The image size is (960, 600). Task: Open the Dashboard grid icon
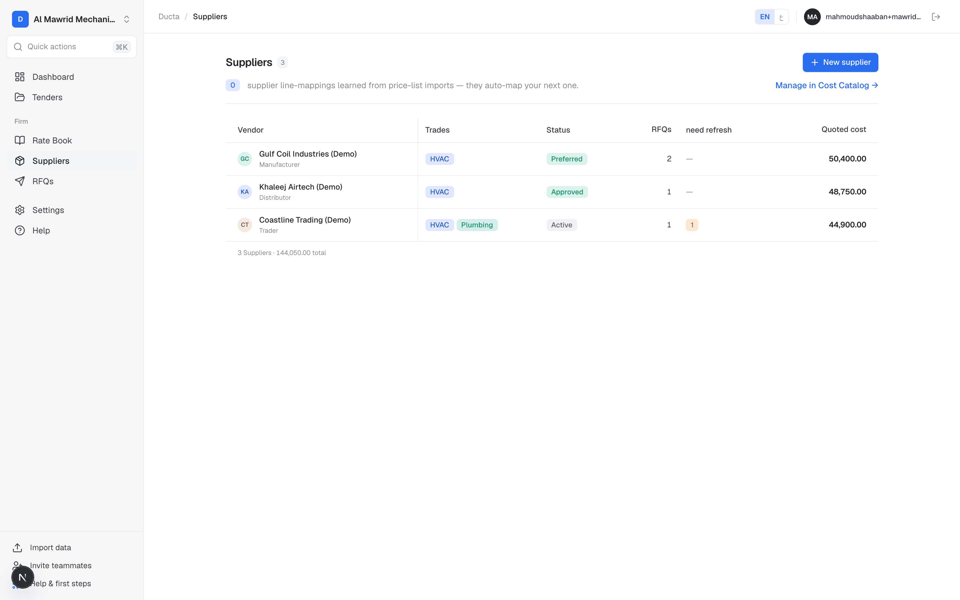(19, 76)
